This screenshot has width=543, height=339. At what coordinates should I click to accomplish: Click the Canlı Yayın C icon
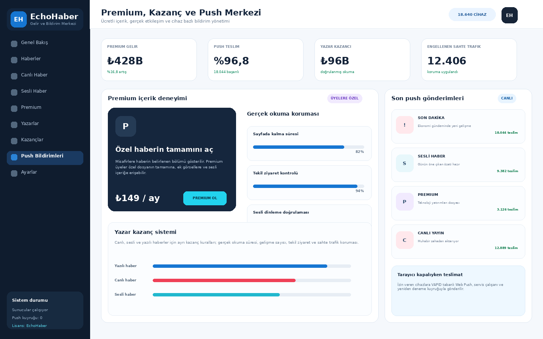[x=405, y=240]
